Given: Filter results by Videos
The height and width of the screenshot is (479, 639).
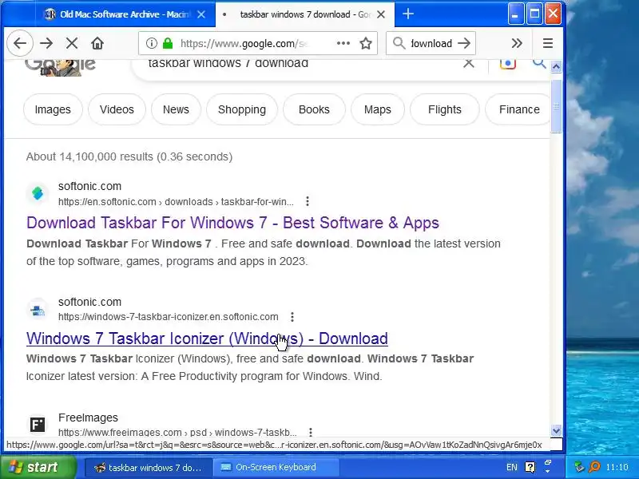Looking at the screenshot, I should click(117, 109).
